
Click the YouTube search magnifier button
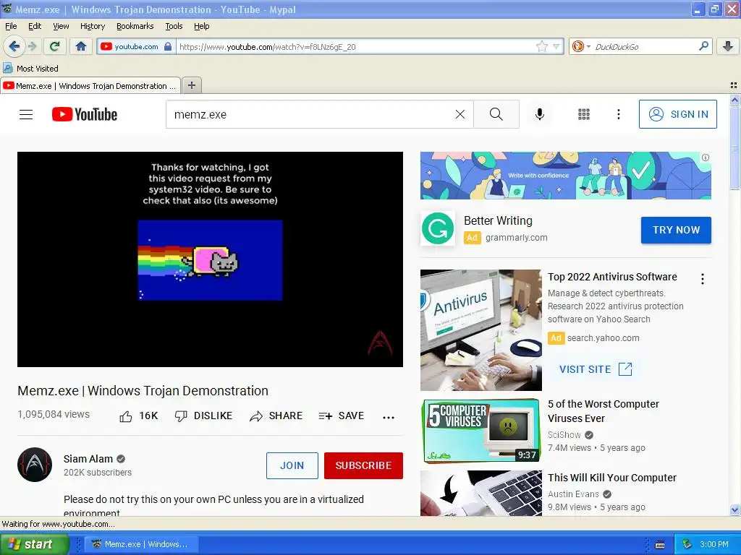point(496,114)
